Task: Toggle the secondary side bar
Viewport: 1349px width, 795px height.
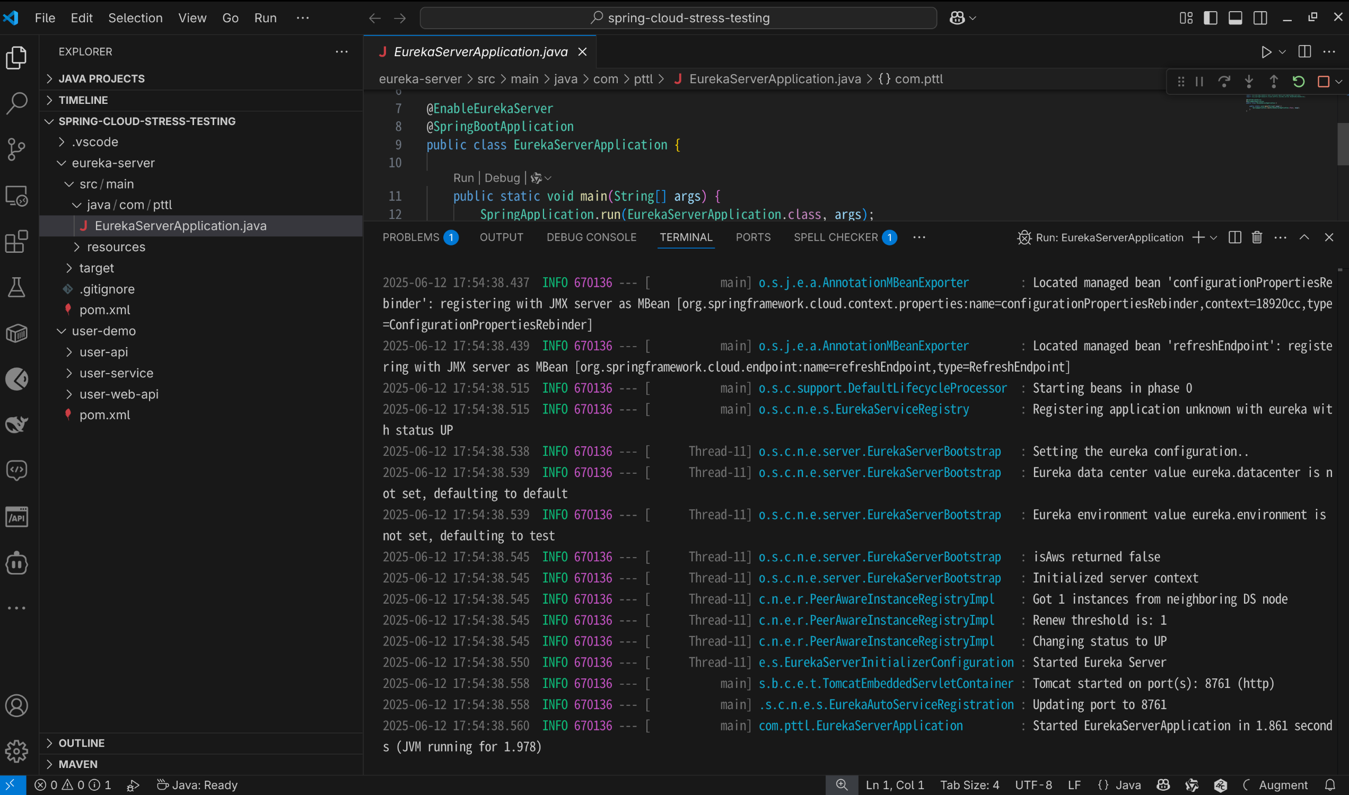Action: pyautogui.click(x=1260, y=17)
